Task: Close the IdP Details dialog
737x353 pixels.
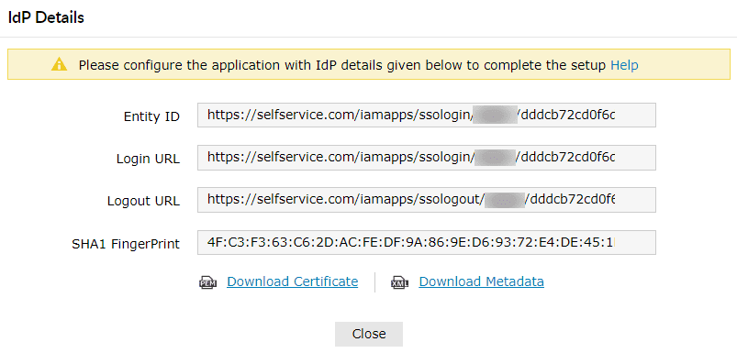Action: (x=369, y=334)
